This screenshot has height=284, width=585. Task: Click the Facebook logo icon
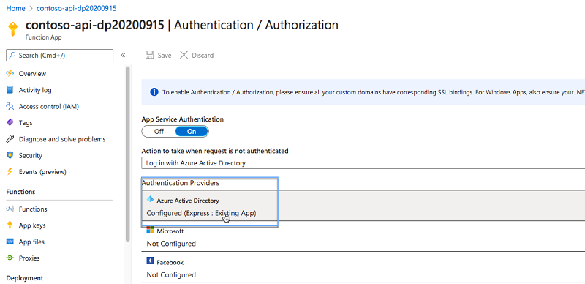150,261
